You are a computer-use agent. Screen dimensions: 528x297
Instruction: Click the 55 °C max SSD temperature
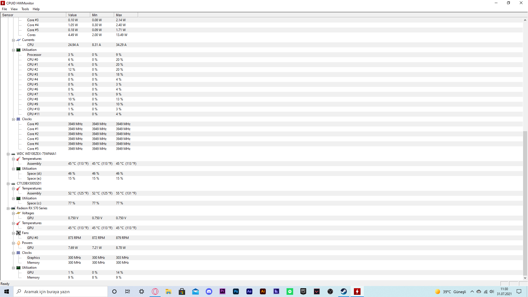click(x=126, y=193)
